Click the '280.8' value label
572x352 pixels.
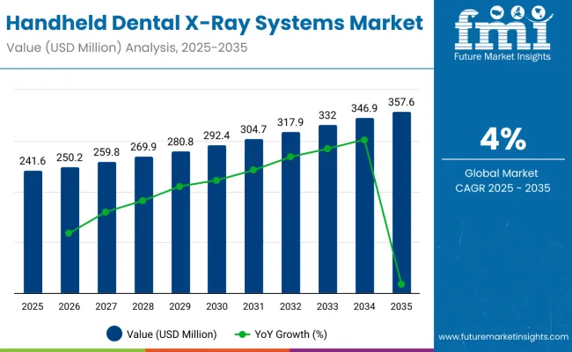180,142
